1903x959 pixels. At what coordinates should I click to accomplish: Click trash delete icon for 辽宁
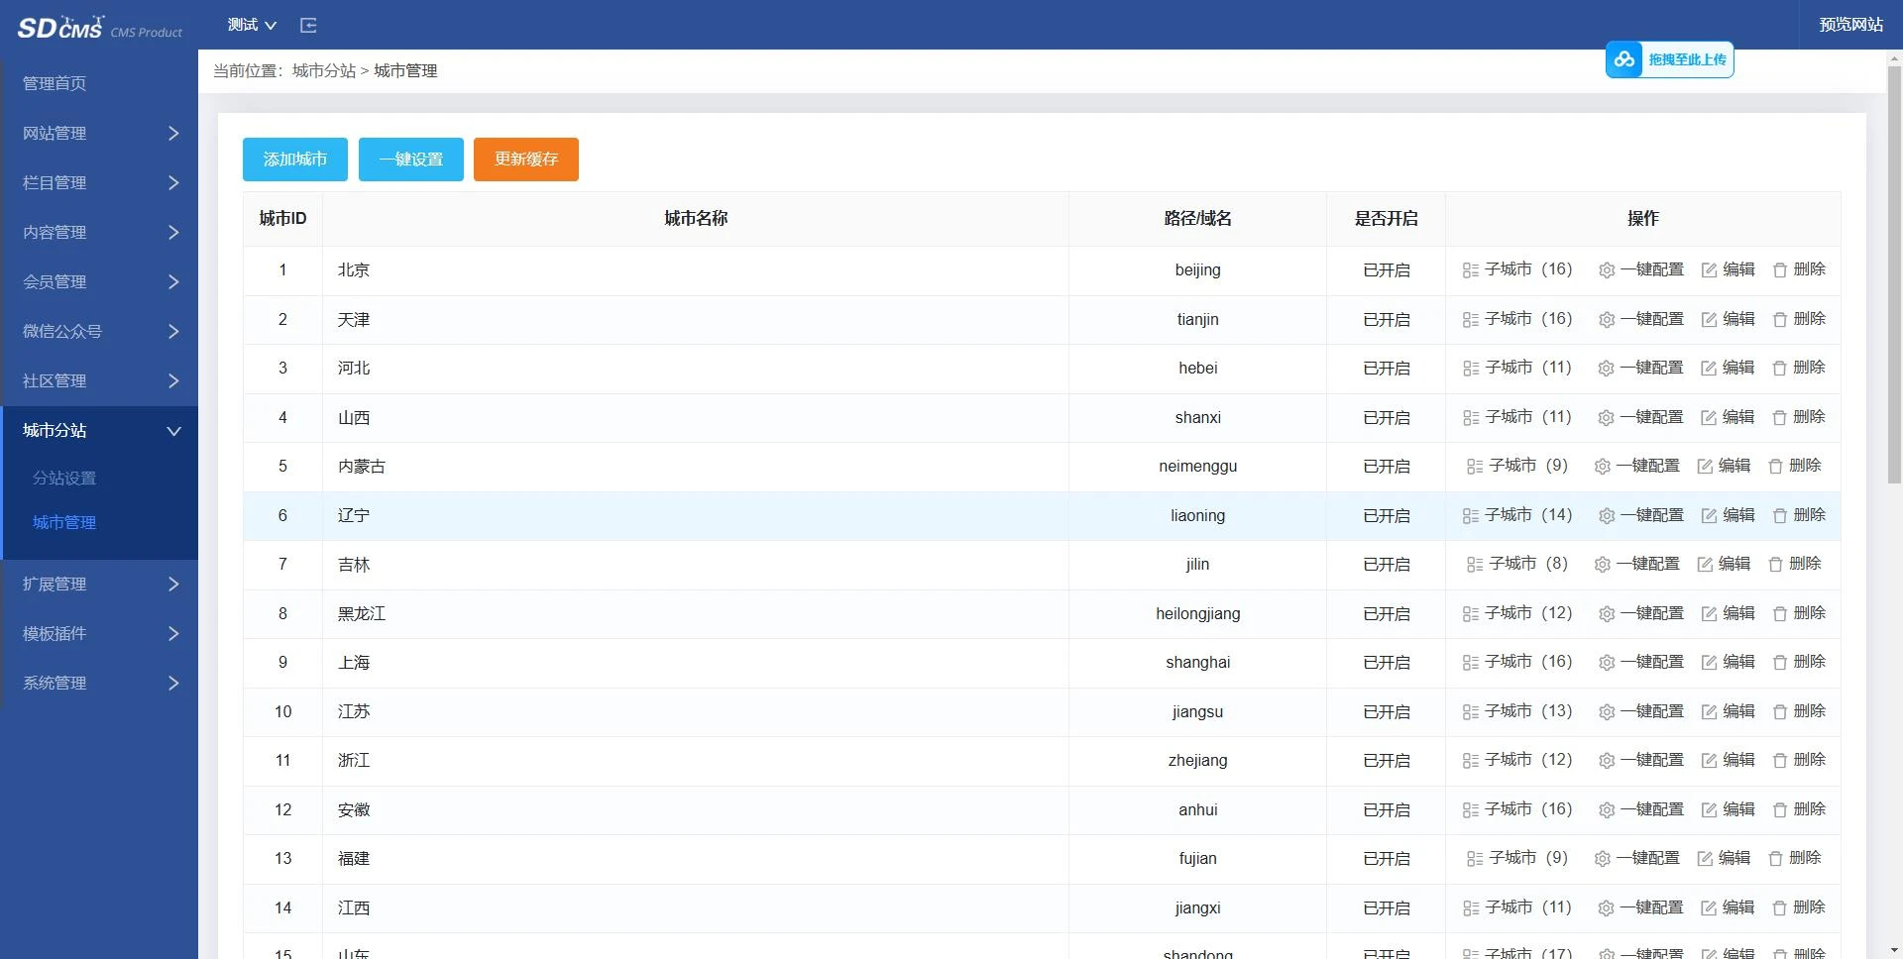[1779, 516]
